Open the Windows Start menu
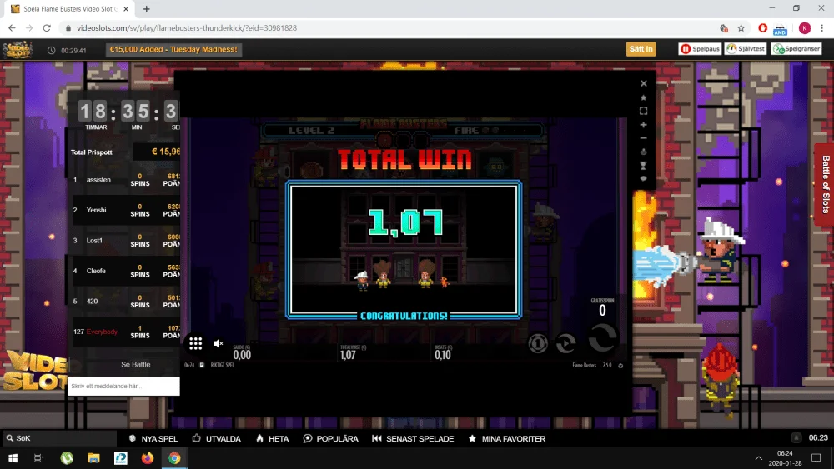The image size is (834, 469). pyautogui.click(x=13, y=458)
